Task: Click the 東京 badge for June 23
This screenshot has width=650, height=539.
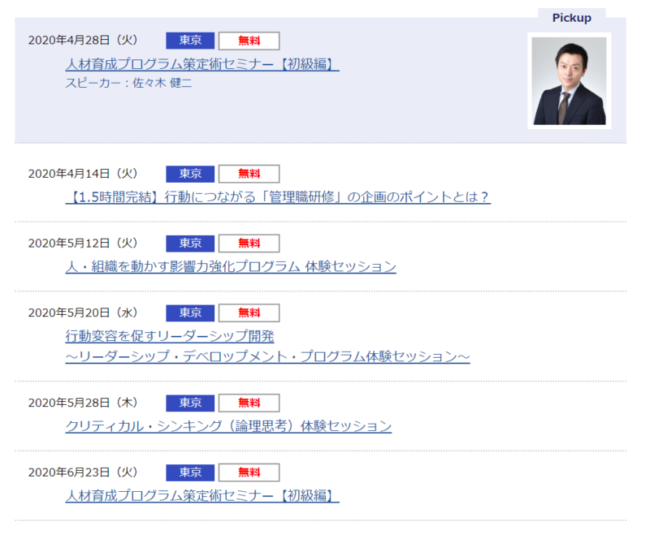Action: [x=190, y=472]
